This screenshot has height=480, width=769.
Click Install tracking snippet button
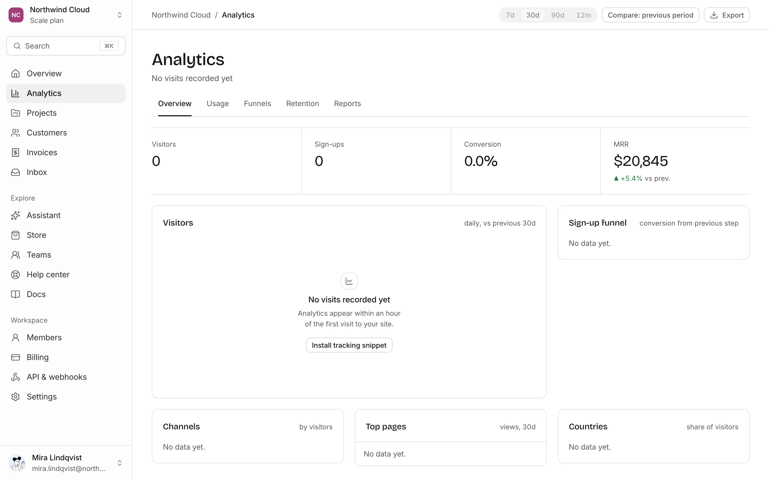coord(349,345)
